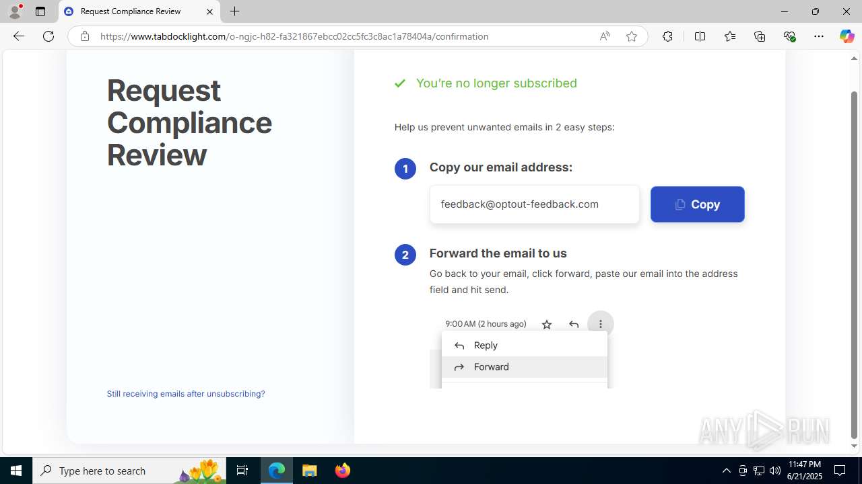Reload the page with the Refresh icon
862x484 pixels.
pyautogui.click(x=48, y=36)
